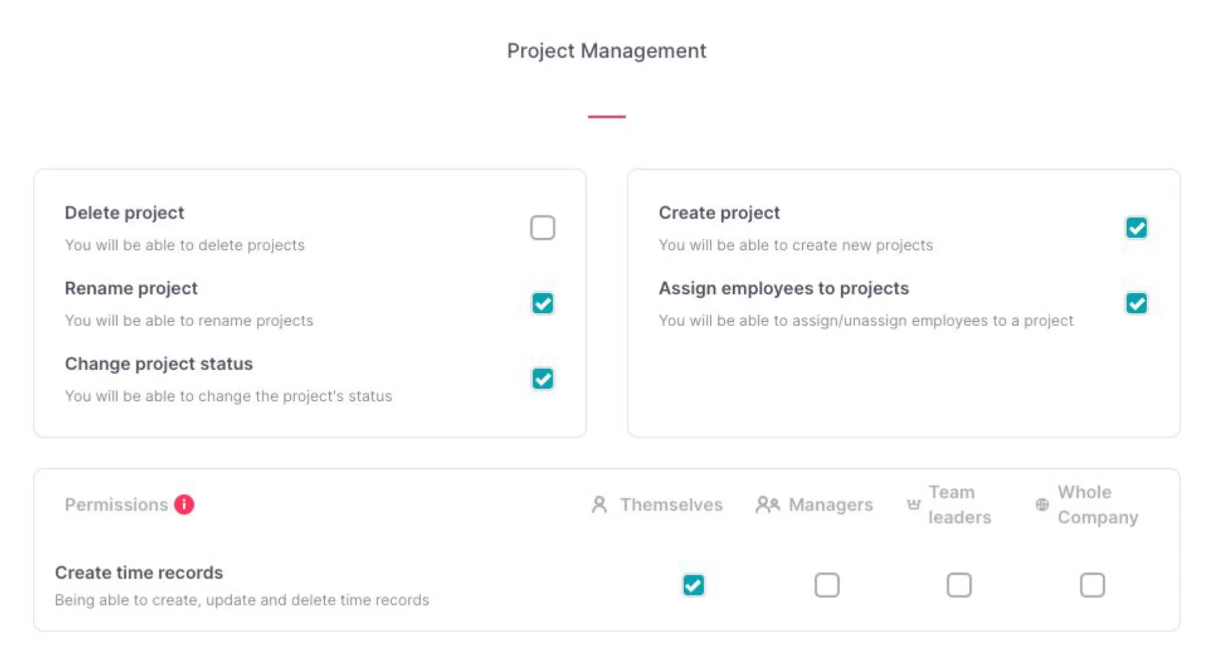The image size is (1225, 656).
Task: Uncheck the Create project checkbox
Action: pyautogui.click(x=1136, y=228)
